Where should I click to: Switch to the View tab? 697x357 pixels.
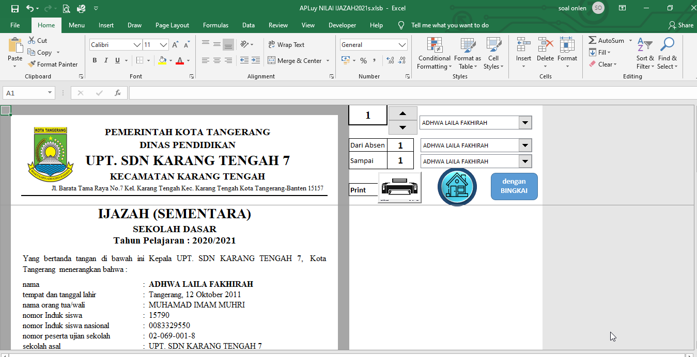click(x=308, y=25)
